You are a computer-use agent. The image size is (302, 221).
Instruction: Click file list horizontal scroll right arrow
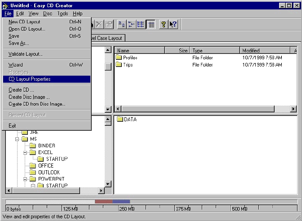click(293, 109)
